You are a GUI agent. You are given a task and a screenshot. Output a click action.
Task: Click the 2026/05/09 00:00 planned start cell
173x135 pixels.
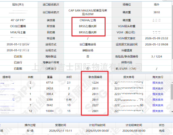tap(97, 131)
